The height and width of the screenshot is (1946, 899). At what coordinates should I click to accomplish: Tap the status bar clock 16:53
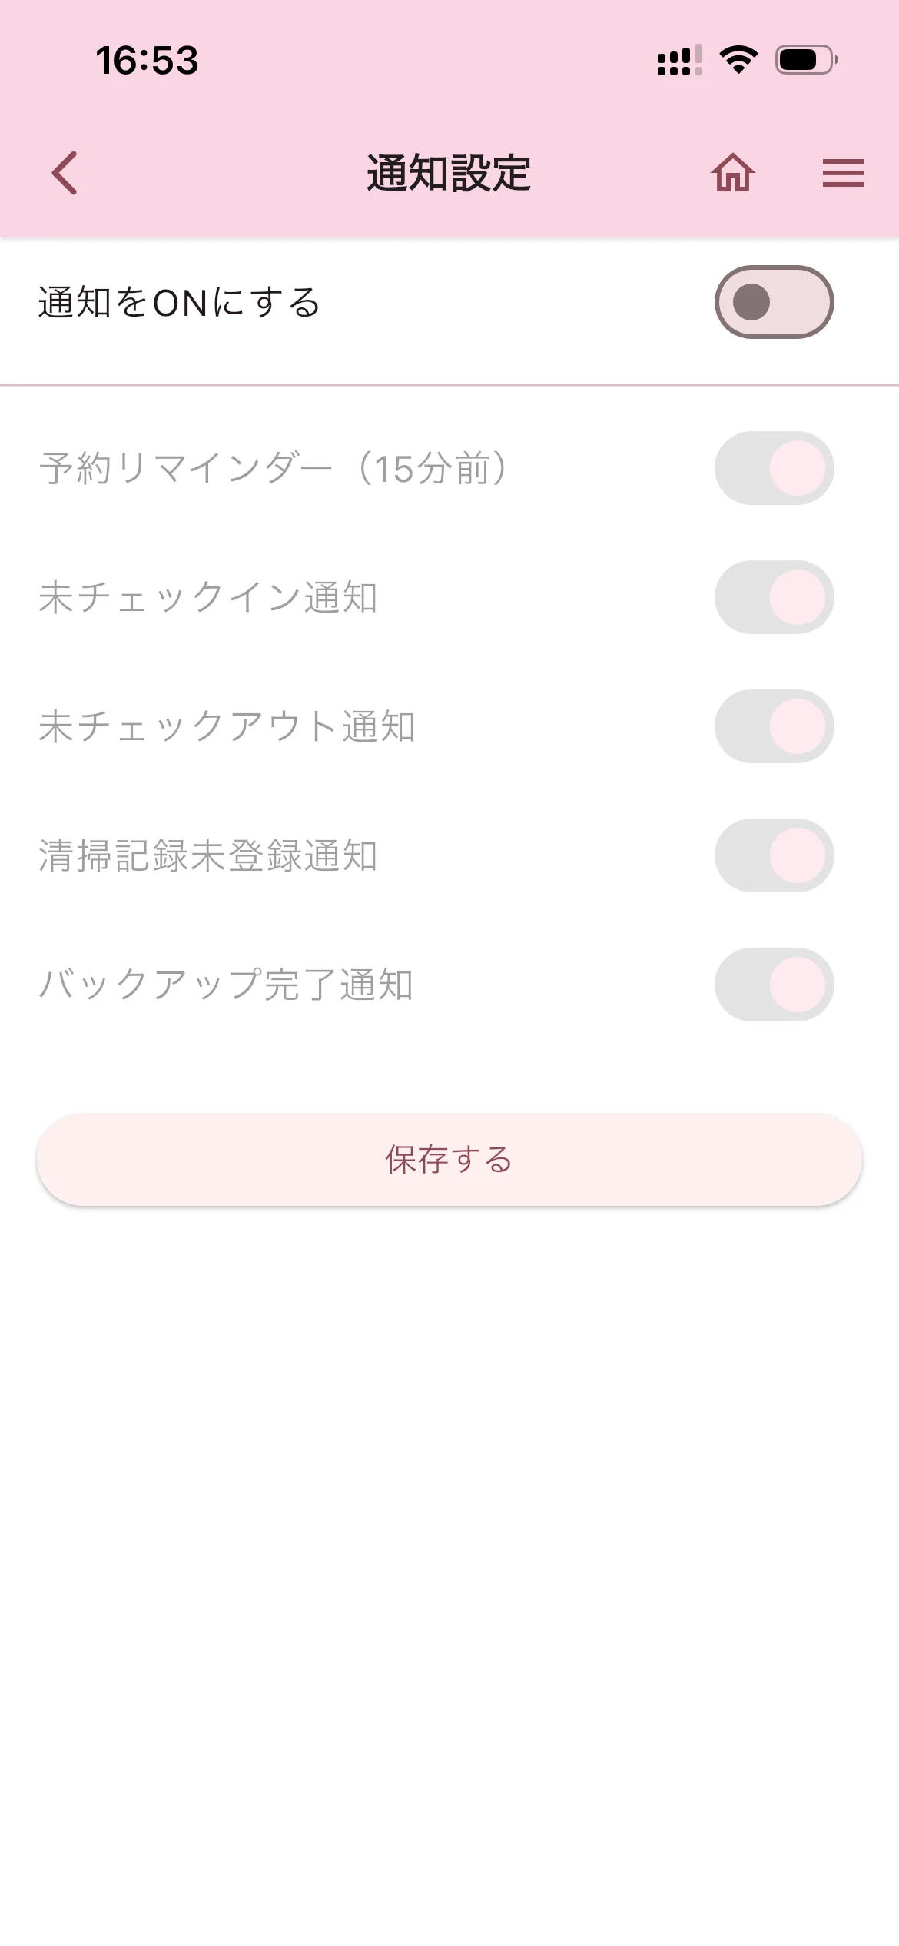147,60
